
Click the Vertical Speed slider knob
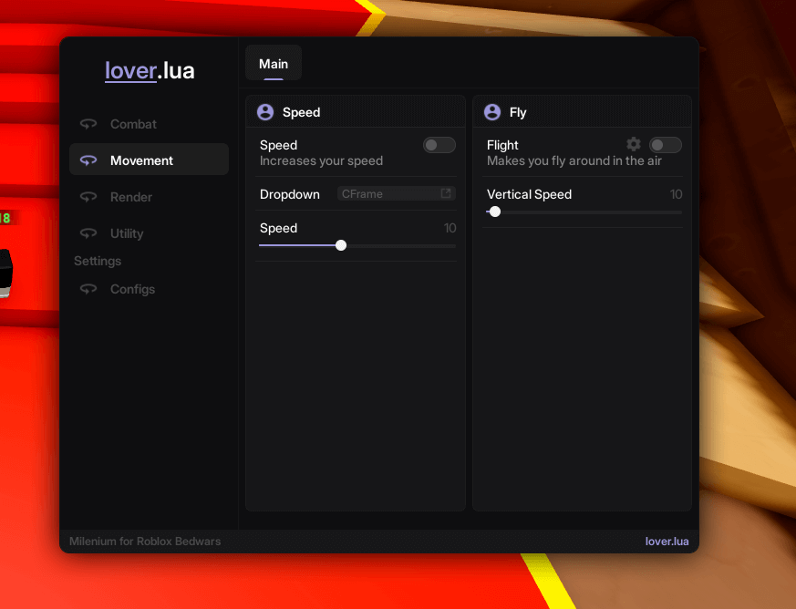(x=495, y=212)
